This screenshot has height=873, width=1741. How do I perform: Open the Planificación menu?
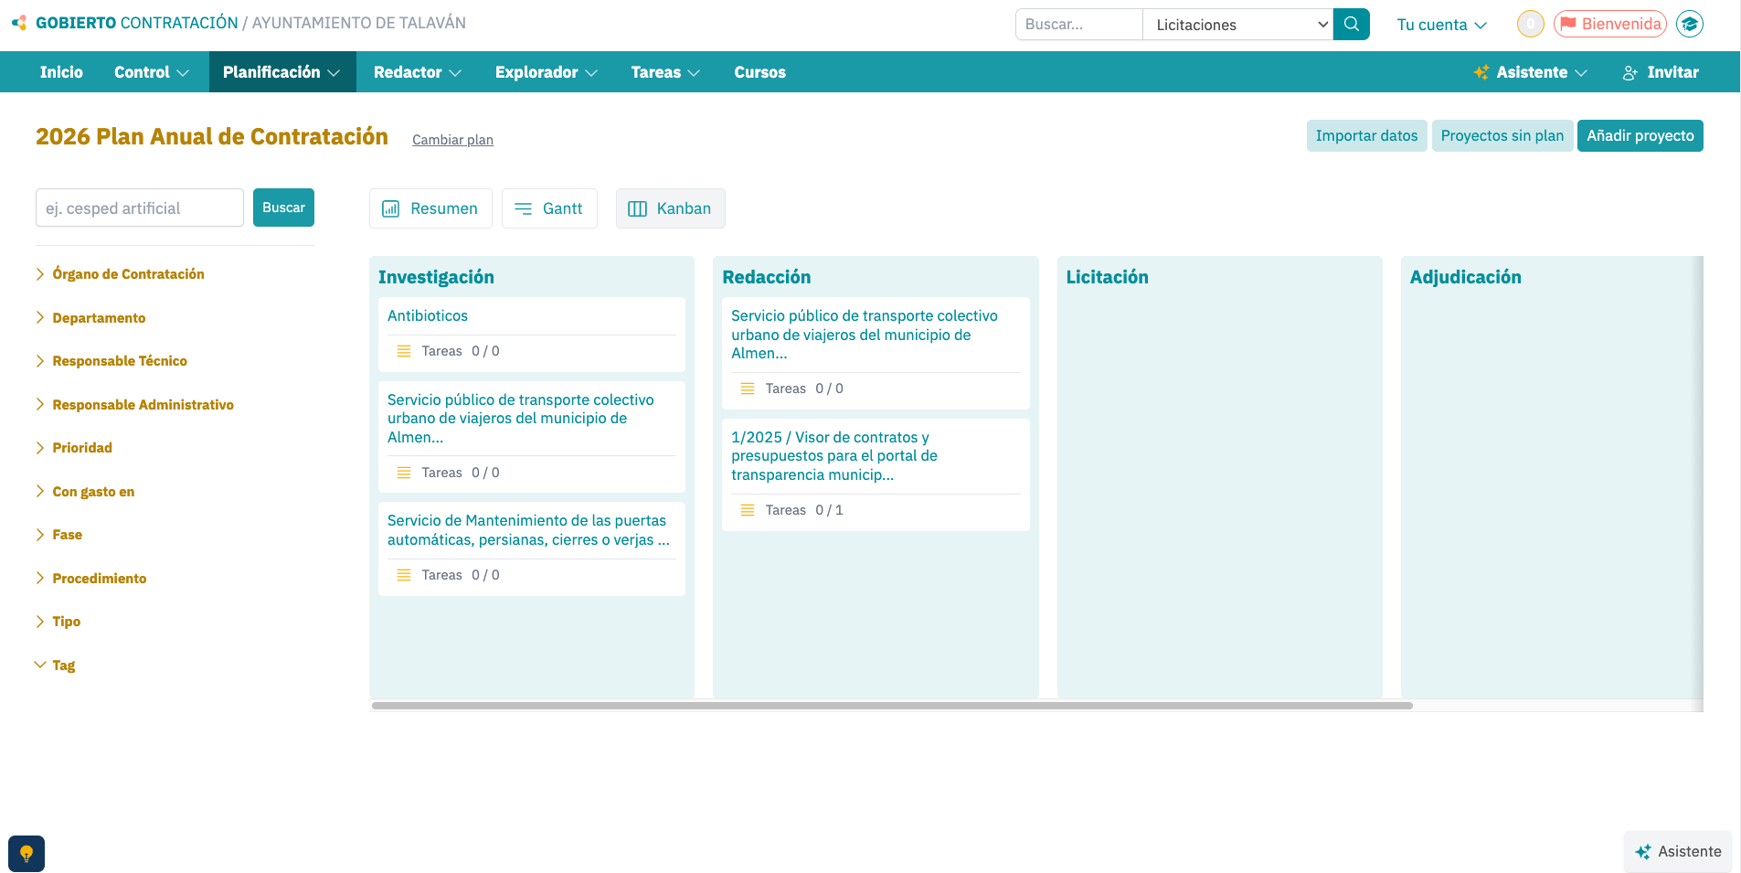click(x=281, y=72)
